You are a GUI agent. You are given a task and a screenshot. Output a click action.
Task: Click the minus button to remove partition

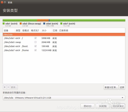pyautogui.click(x=8, y=87)
